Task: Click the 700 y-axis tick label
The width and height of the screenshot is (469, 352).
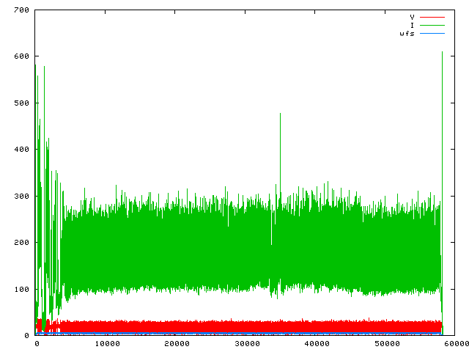Action: pos(21,10)
